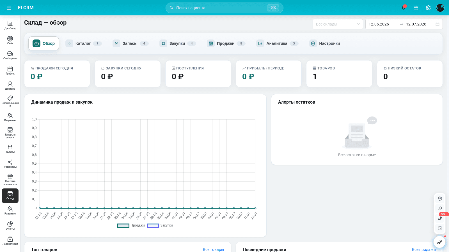Select Склад in sidebar
449x252 pixels.
coord(10,195)
